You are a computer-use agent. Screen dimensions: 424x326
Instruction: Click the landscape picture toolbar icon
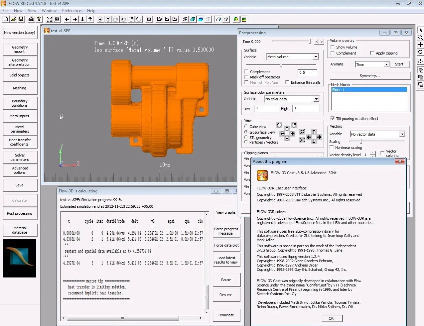(244, 19)
